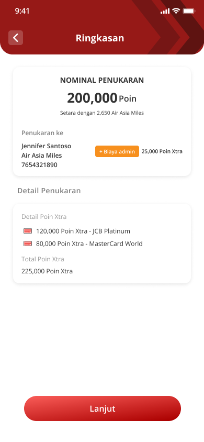
Task: Tap the orange Biaya admin badge
Action: tap(117, 151)
